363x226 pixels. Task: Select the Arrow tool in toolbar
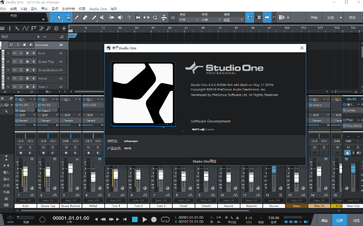[59, 18]
